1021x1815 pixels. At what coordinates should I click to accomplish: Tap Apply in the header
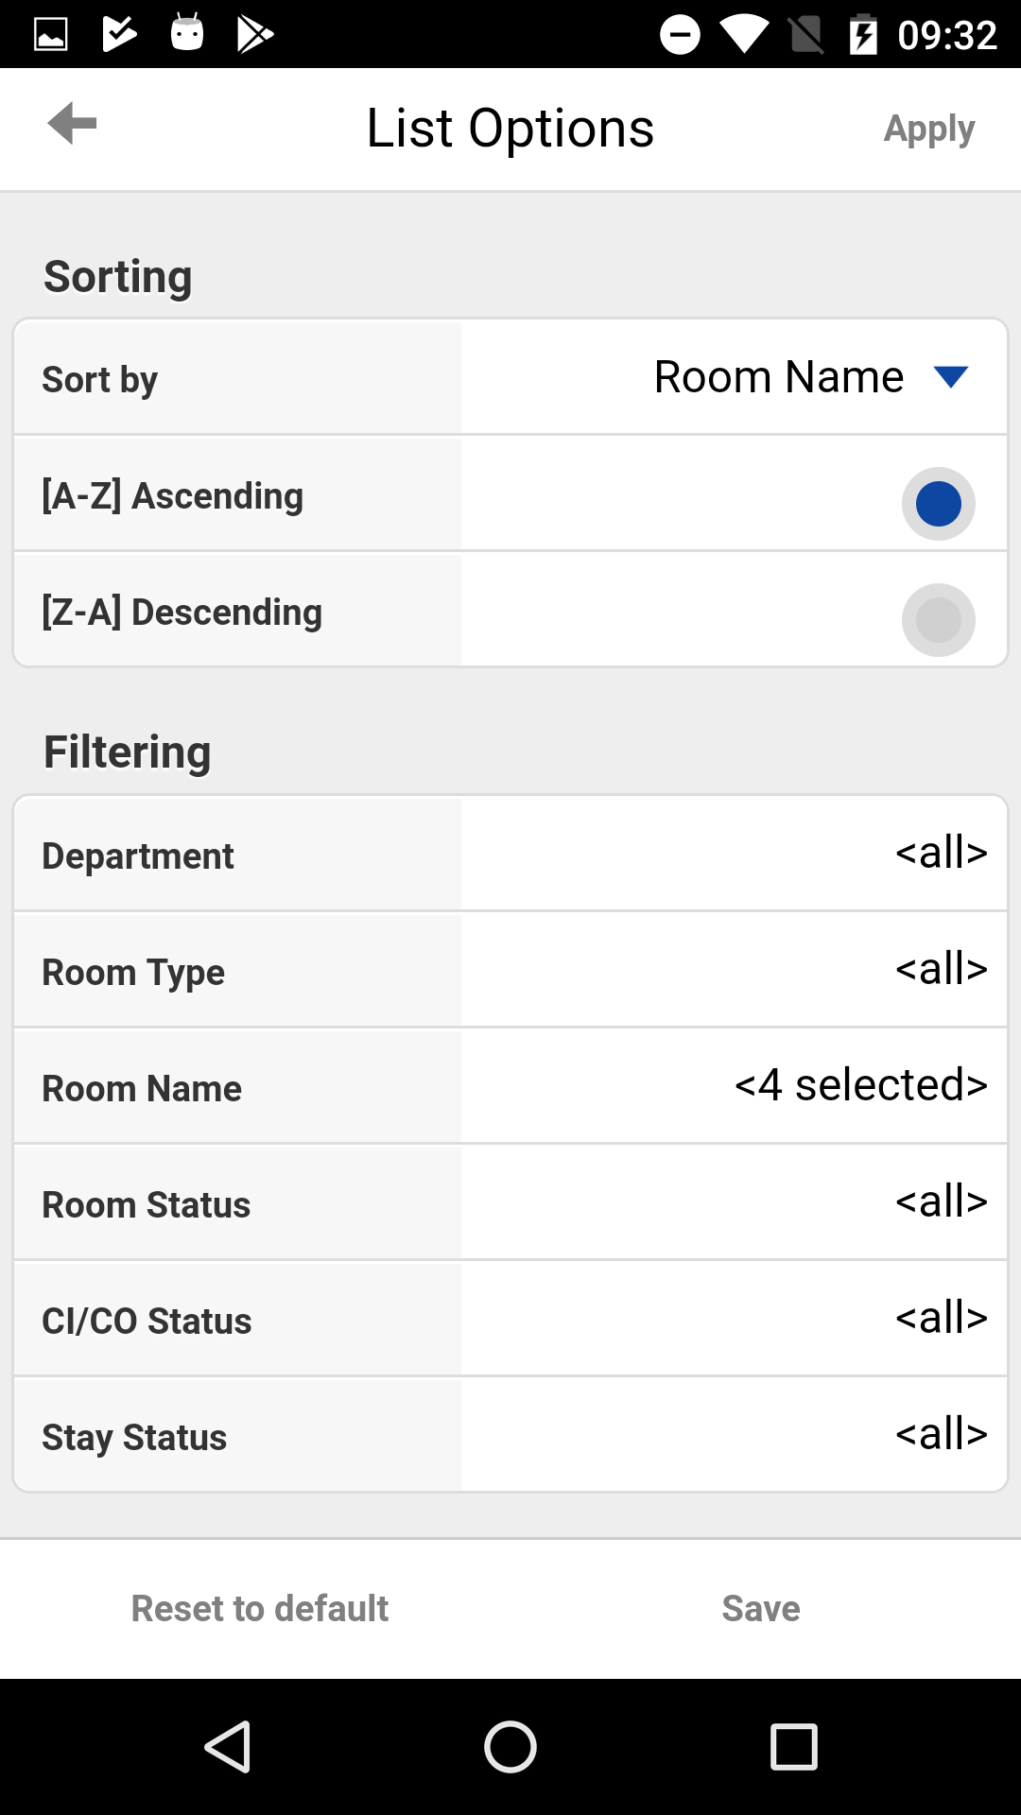929,130
